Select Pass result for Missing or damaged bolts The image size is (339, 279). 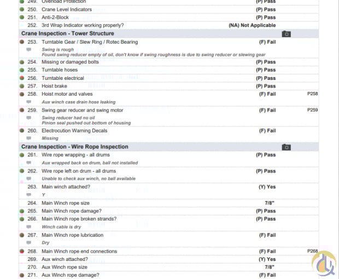pos(266,62)
